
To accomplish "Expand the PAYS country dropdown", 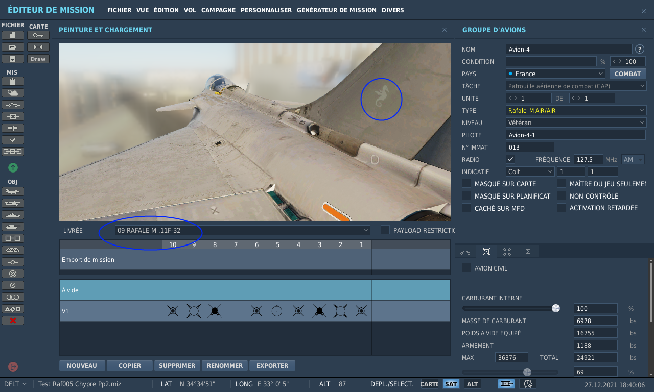I will tap(555, 73).
